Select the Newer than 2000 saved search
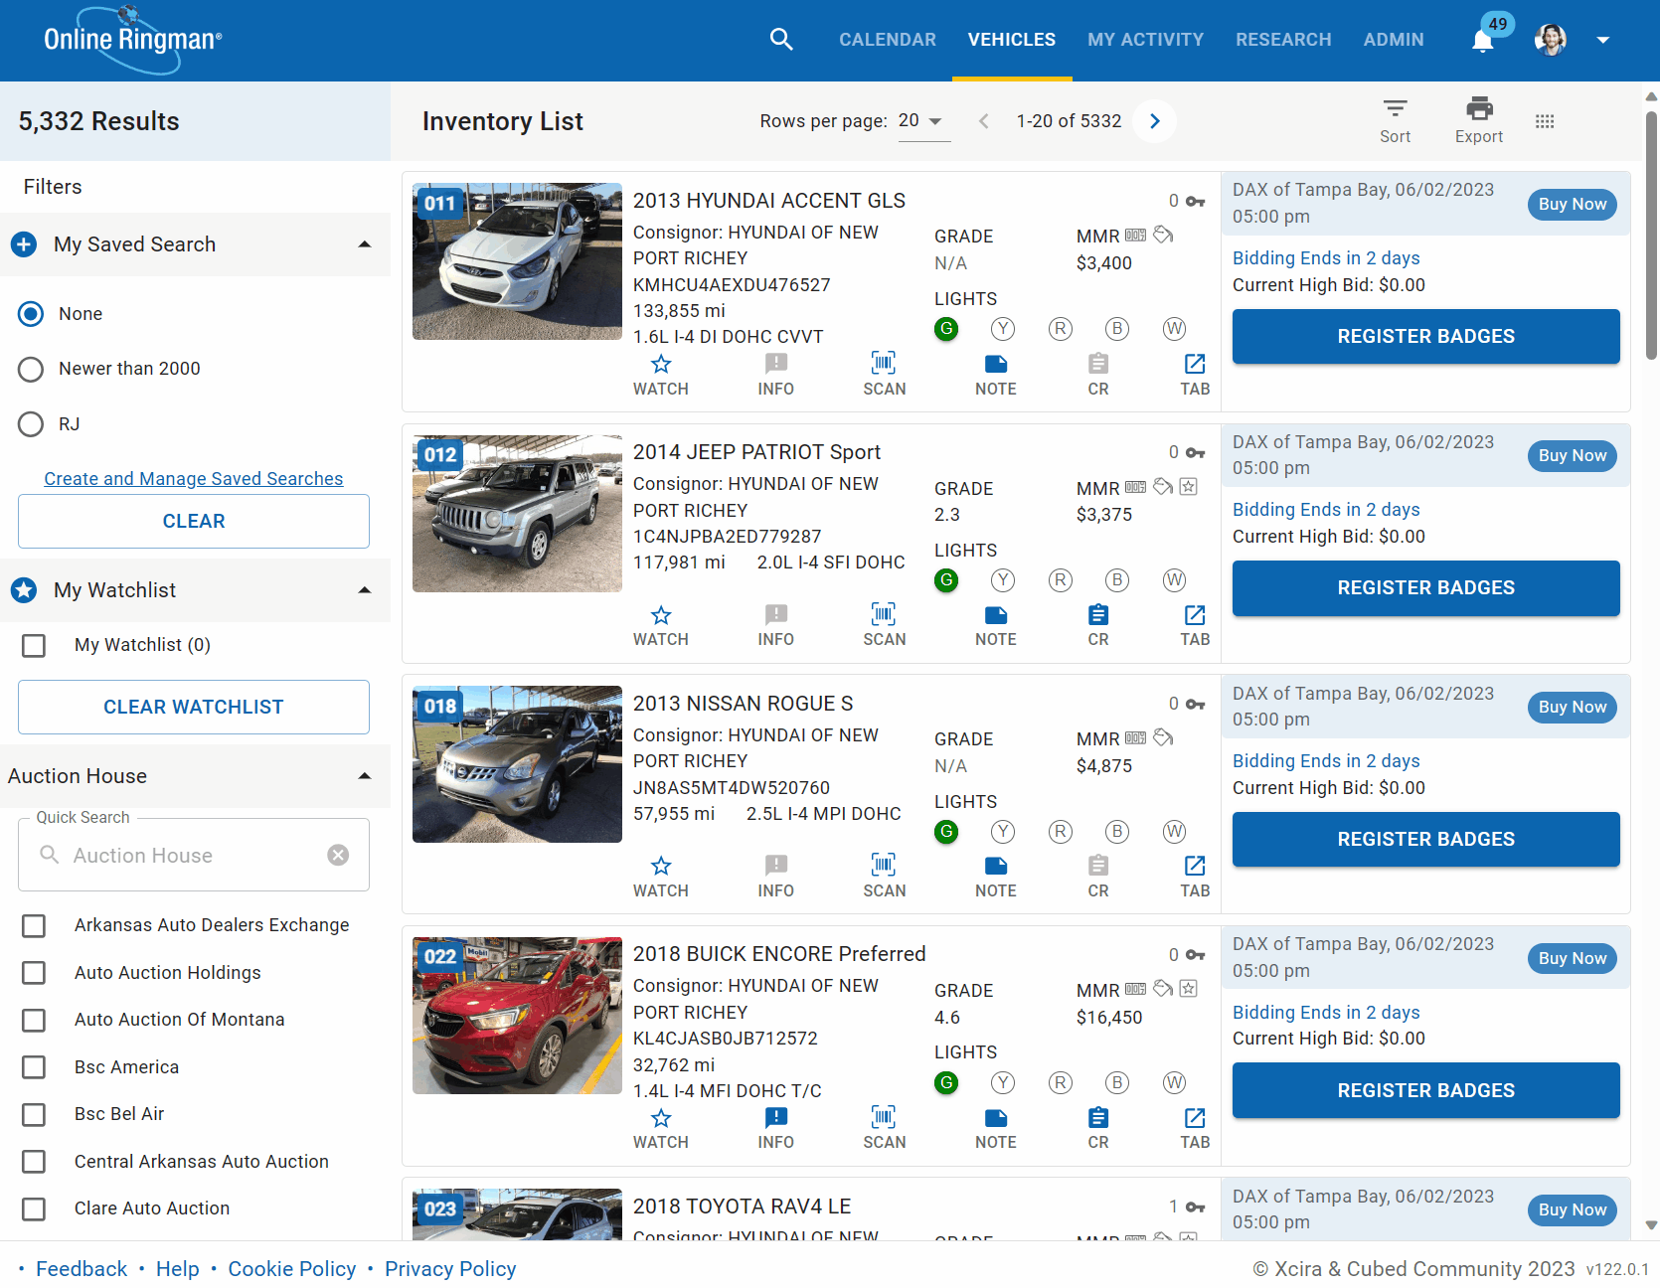Image resolution: width=1660 pixels, height=1288 pixels. pos(31,369)
